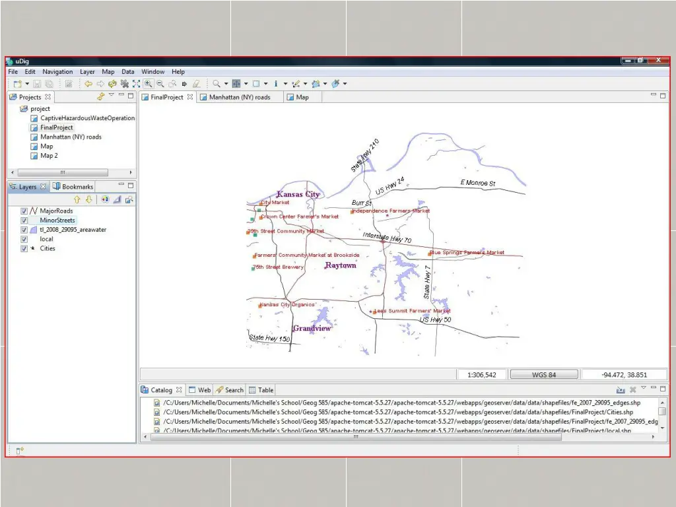Click the Zoom to Extent icon
Image resolution: width=676 pixels, height=507 pixels.
pyautogui.click(x=136, y=84)
